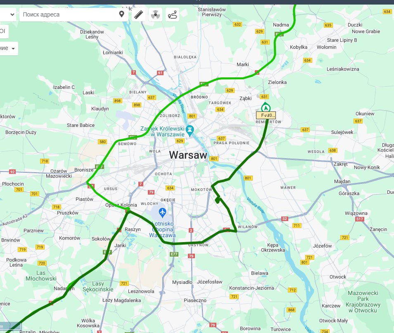Click the location pin in search box
Screen dimensions: 394x333
click(121, 14)
